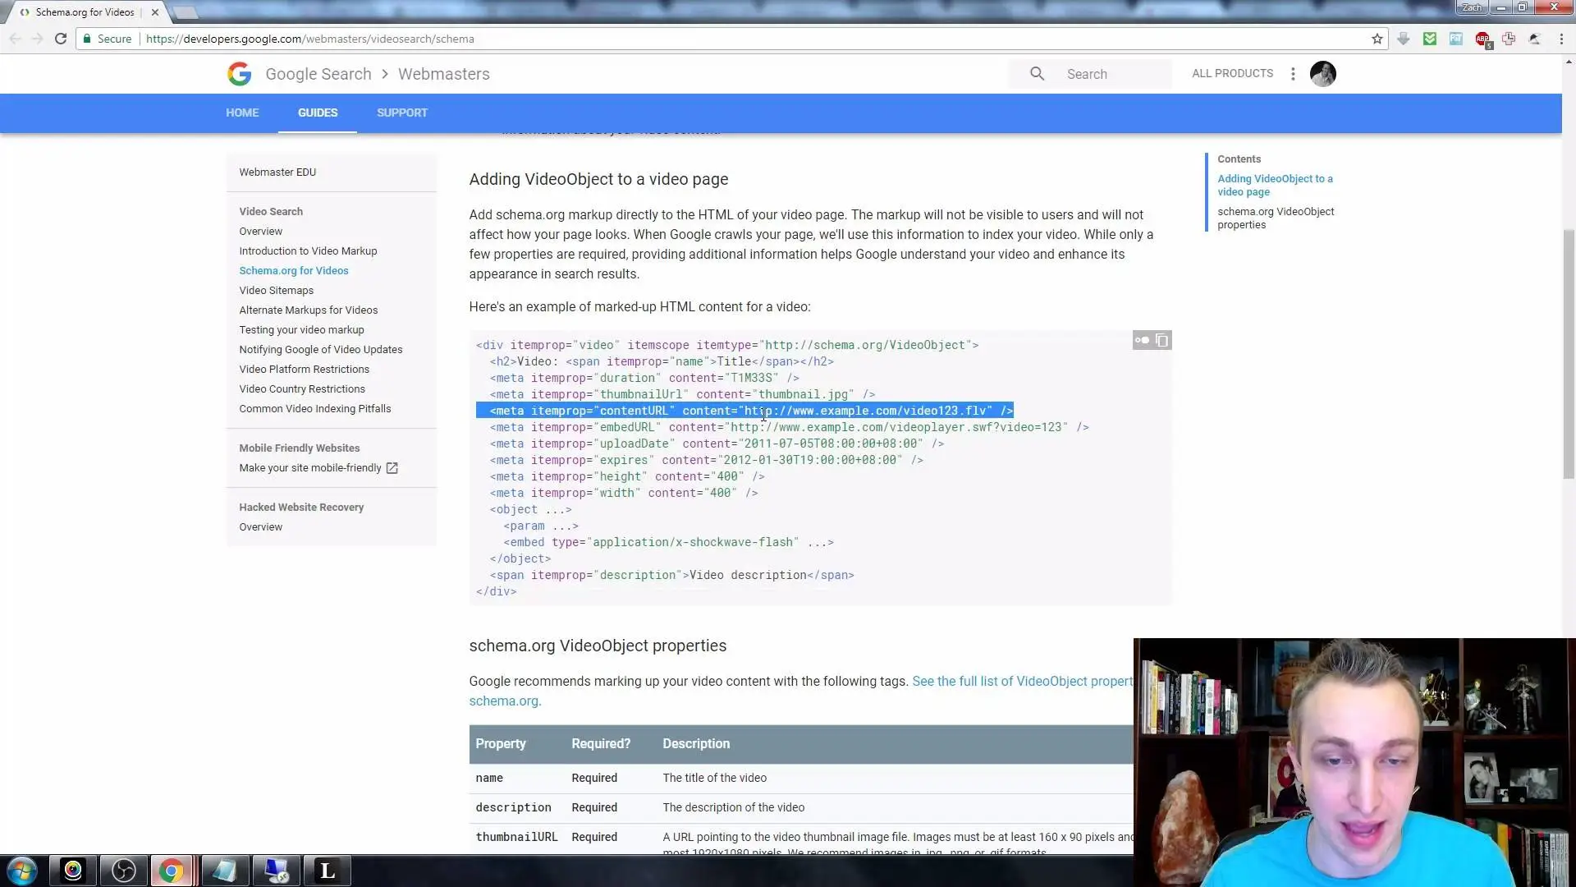This screenshot has width=1576, height=887.
Task: Go to Google Search breadcrumb
Action: pyautogui.click(x=318, y=74)
